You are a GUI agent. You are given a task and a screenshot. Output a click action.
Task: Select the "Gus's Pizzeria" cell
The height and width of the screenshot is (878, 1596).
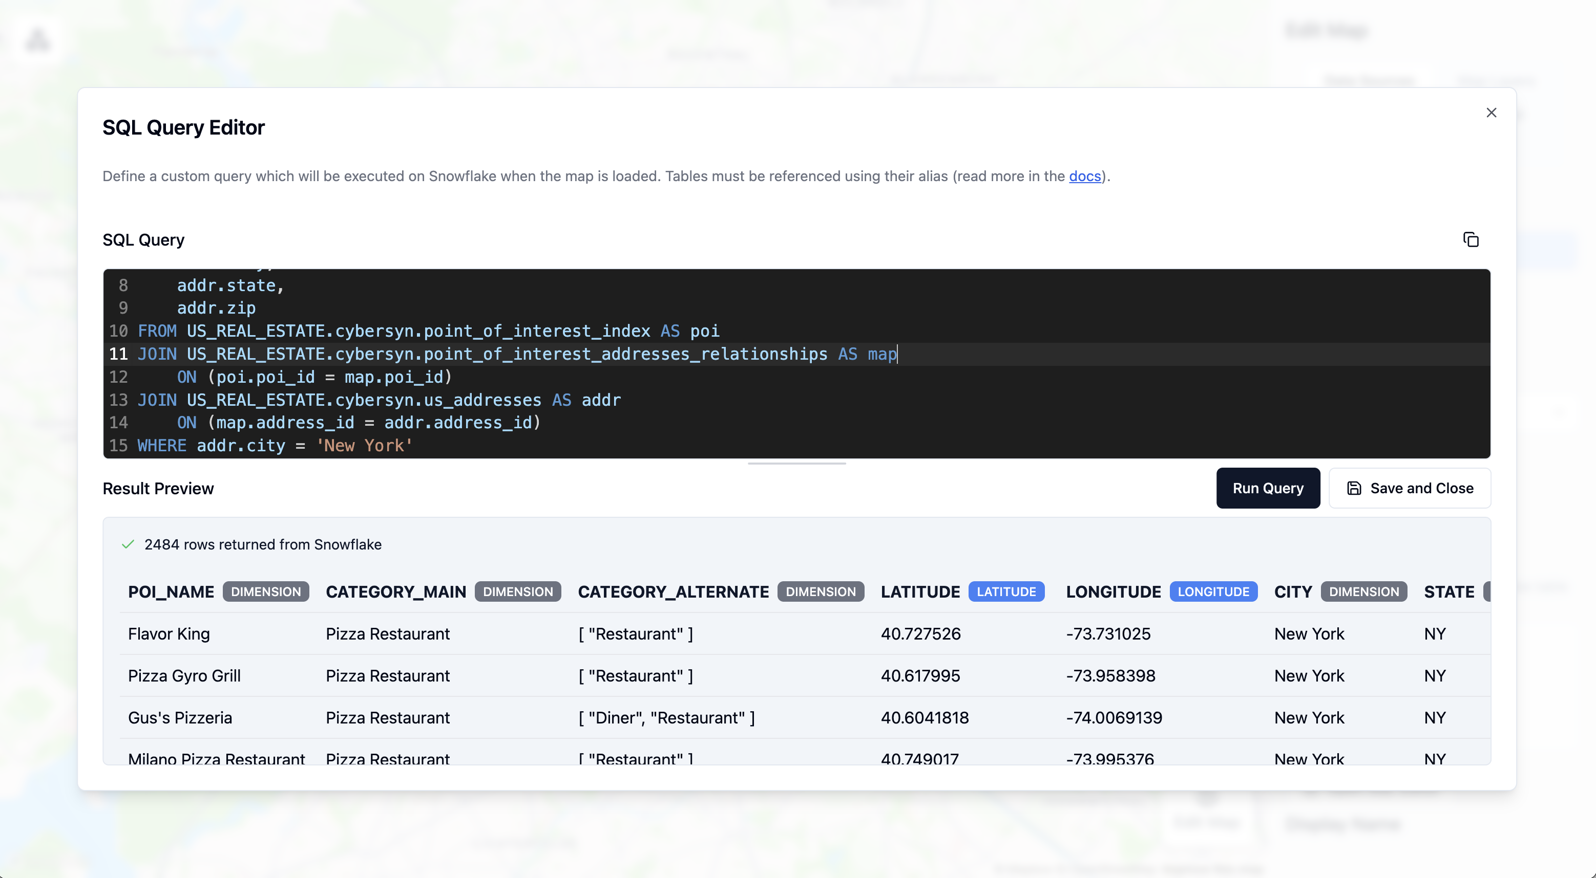coord(180,718)
